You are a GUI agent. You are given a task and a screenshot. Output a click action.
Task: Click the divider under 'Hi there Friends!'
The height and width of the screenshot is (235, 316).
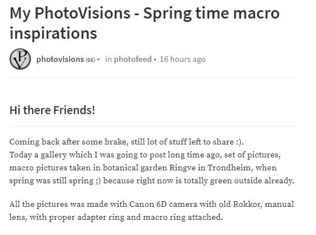[153, 126]
